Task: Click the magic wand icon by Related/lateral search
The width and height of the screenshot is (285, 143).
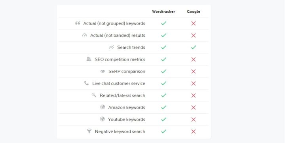Action: (x=94, y=95)
